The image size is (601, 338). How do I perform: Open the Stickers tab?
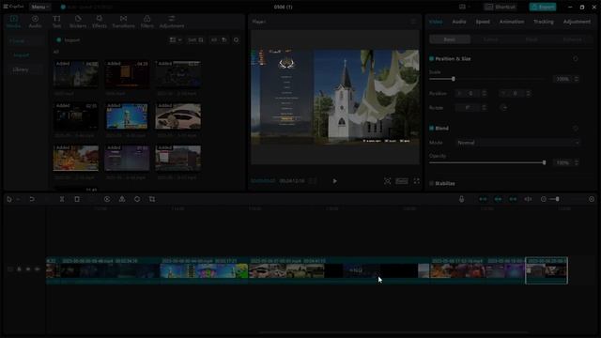tap(78, 22)
